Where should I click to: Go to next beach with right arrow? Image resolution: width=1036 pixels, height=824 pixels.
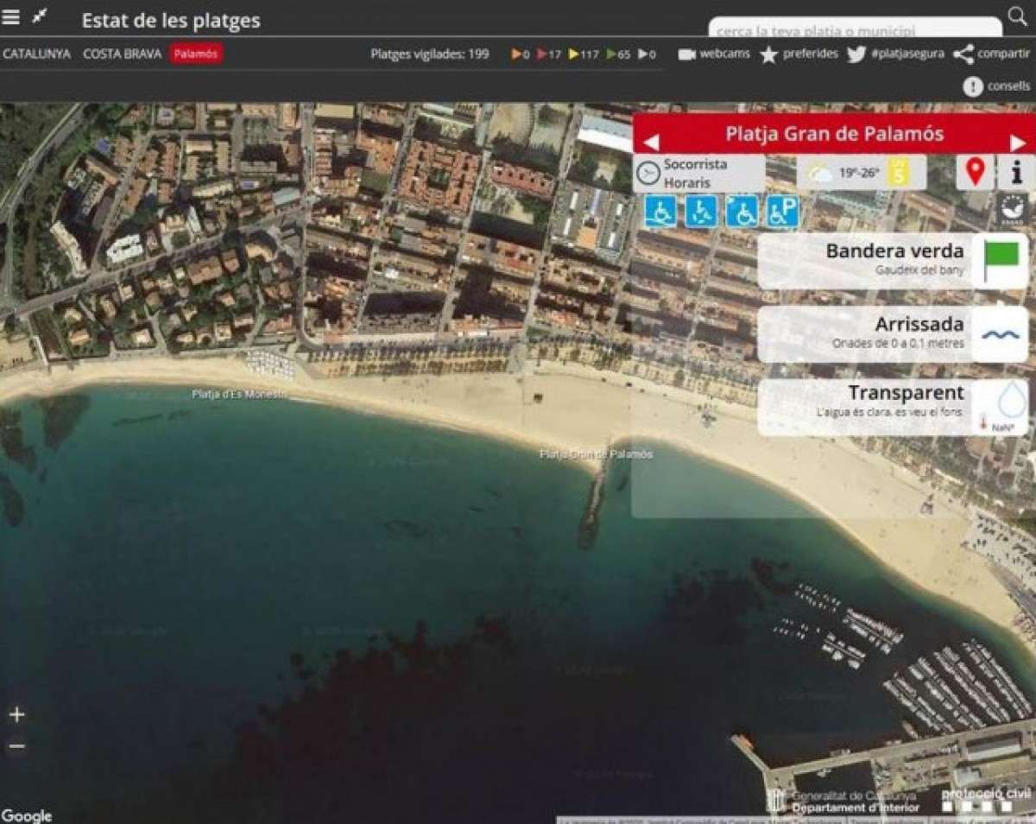point(1018,143)
